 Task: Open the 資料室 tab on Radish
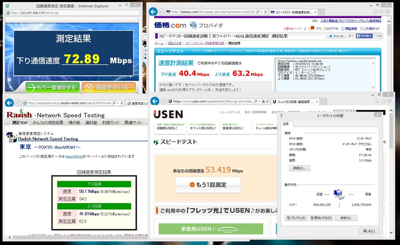(91, 123)
